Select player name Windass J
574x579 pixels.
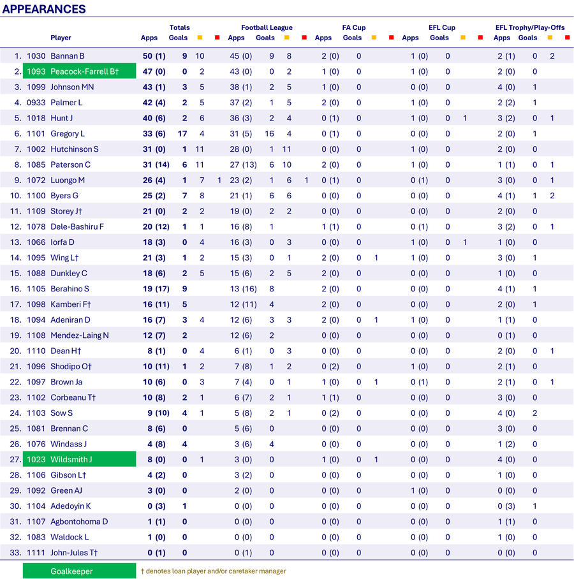pyautogui.click(x=69, y=444)
